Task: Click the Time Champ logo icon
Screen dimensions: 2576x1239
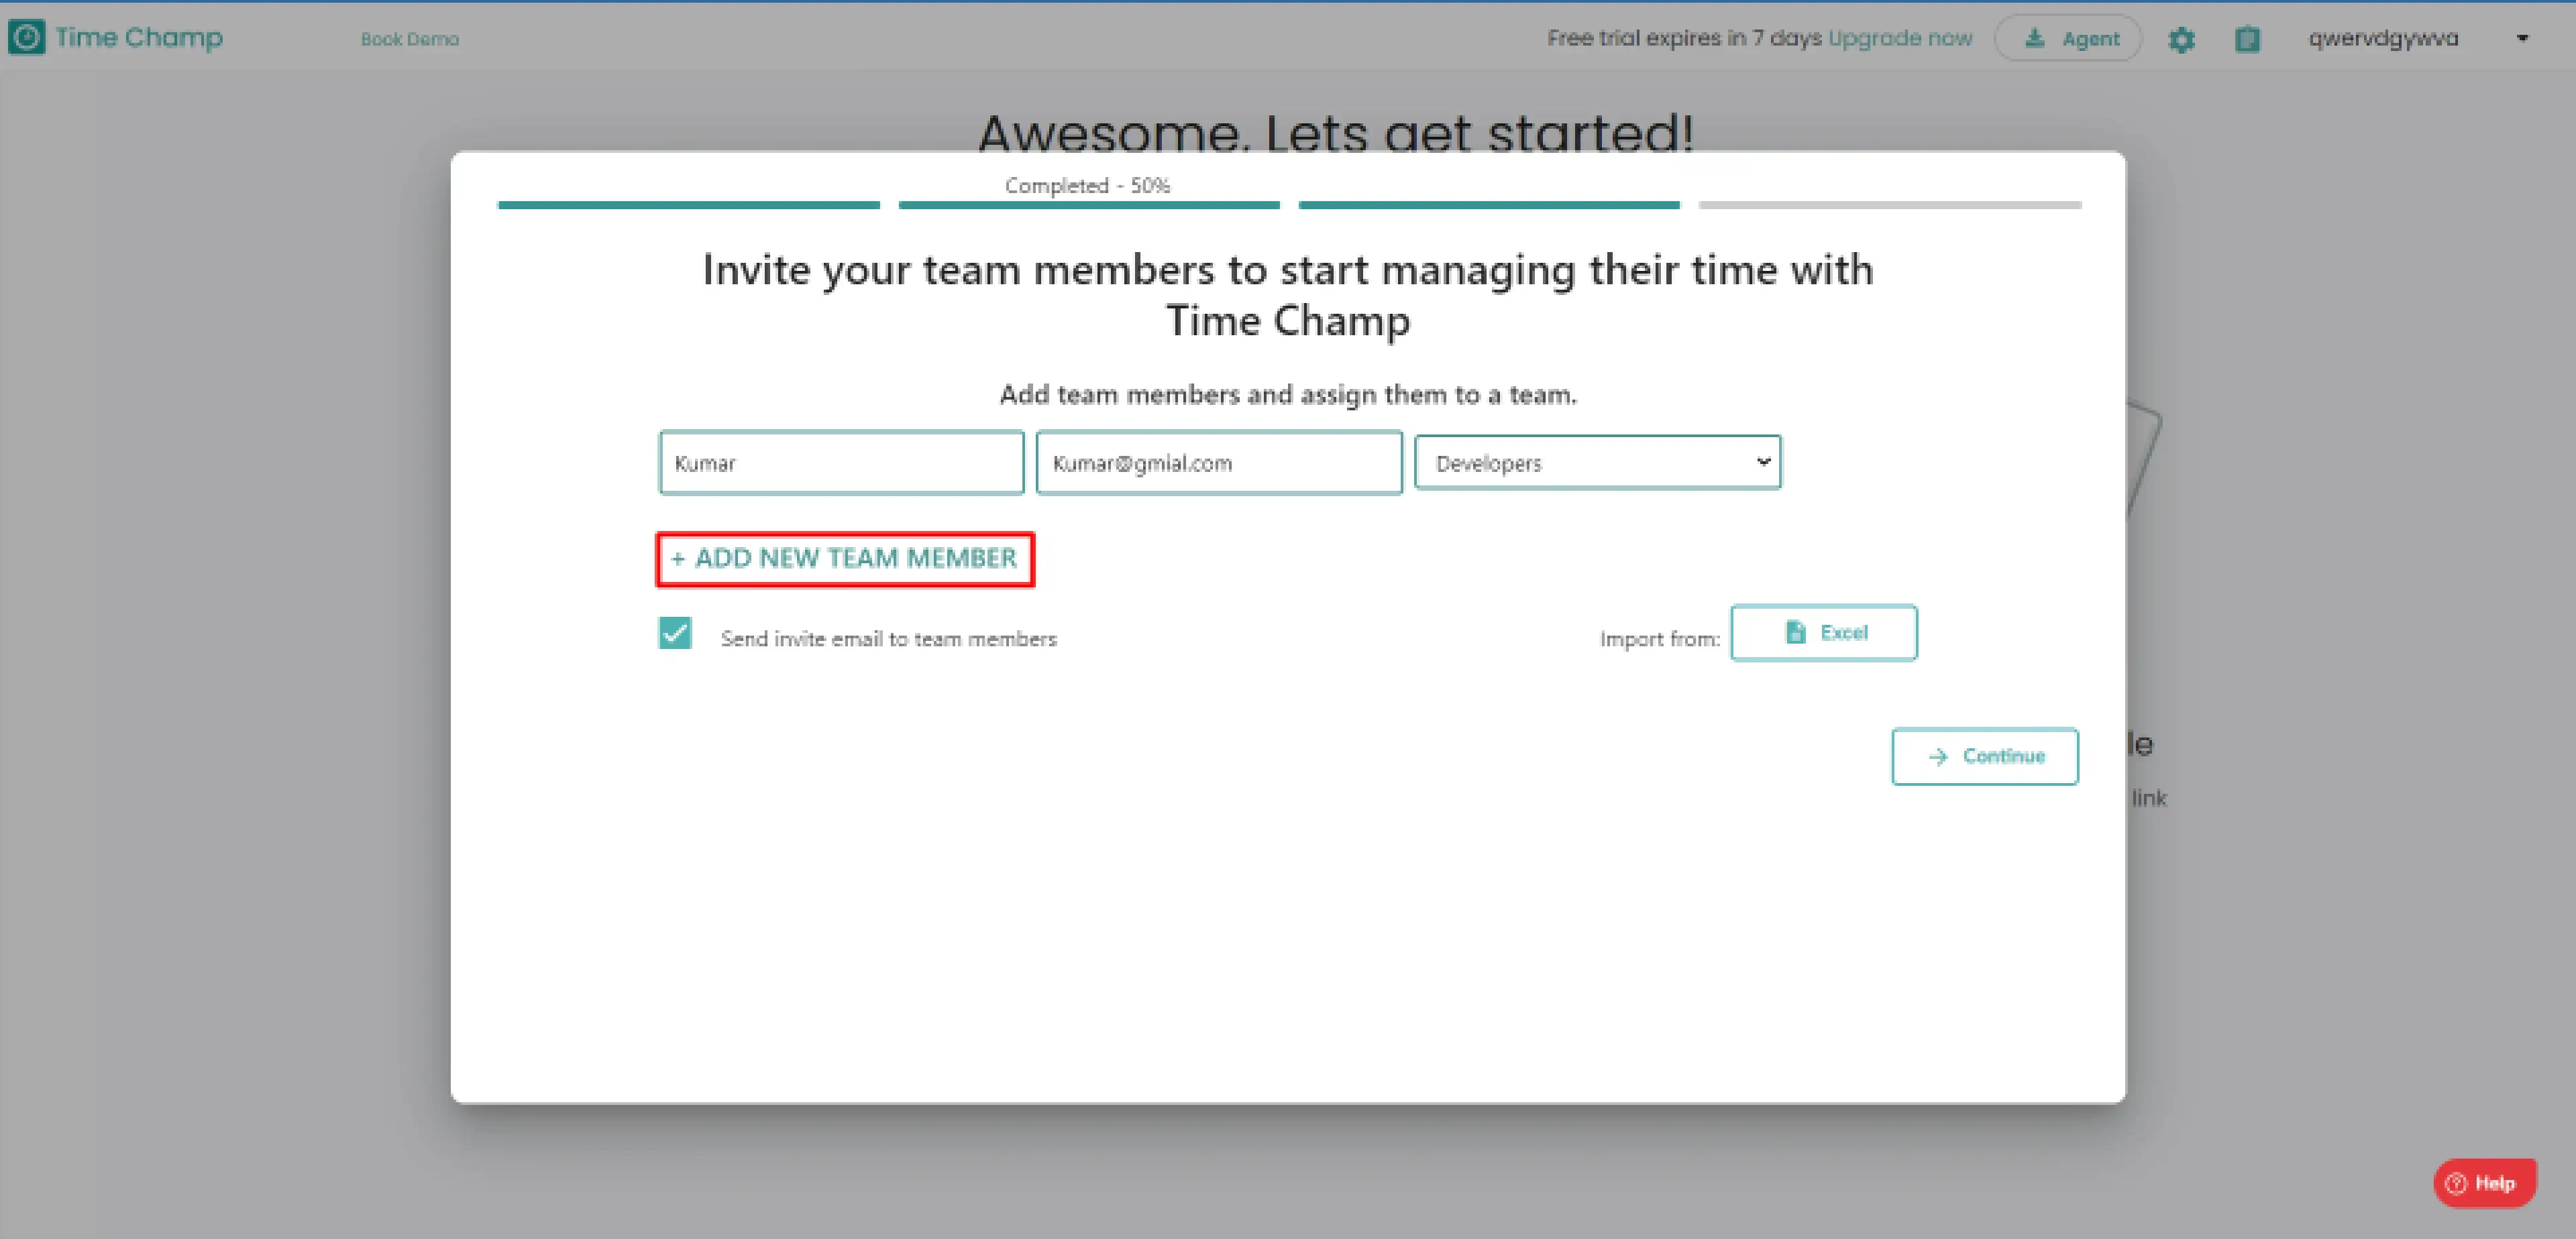Action: point(26,38)
